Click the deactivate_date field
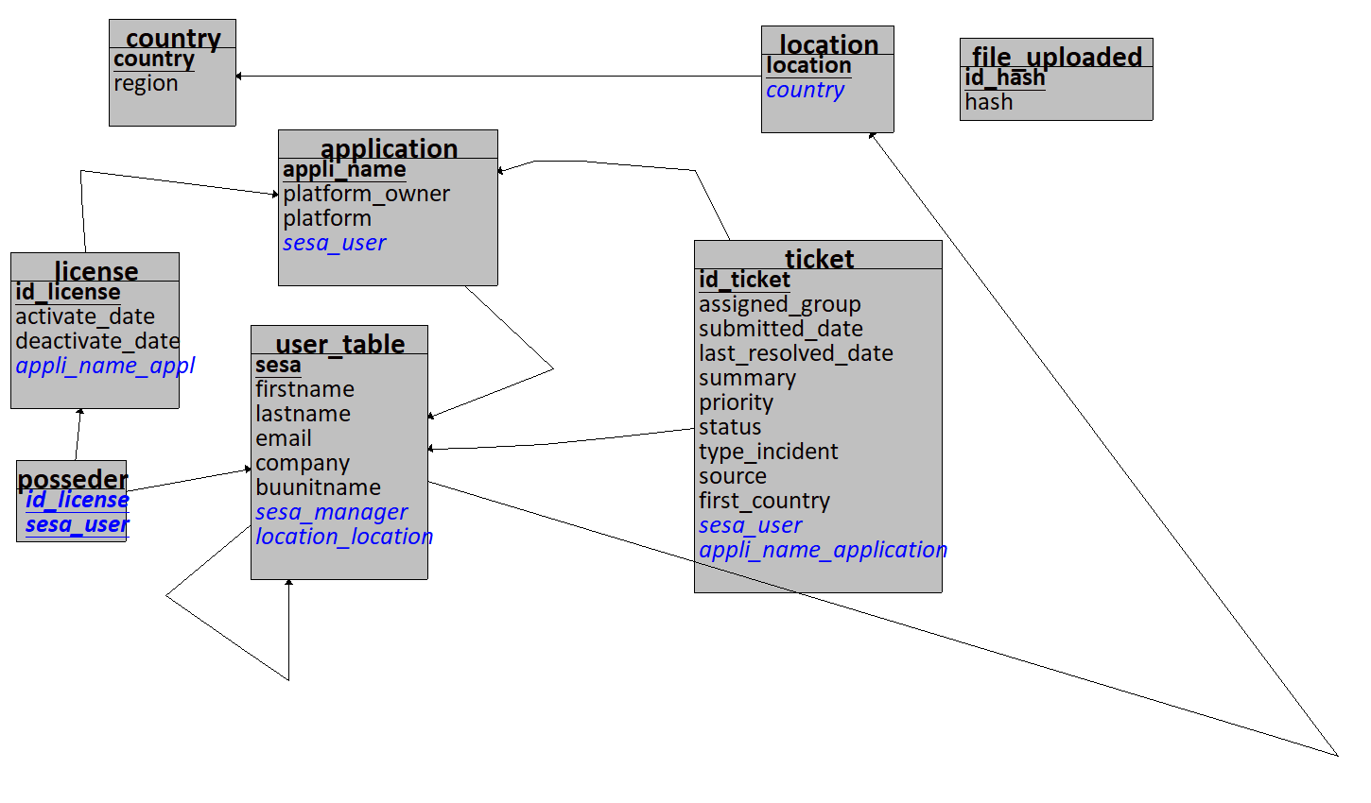The height and width of the screenshot is (803, 1371). [97, 342]
